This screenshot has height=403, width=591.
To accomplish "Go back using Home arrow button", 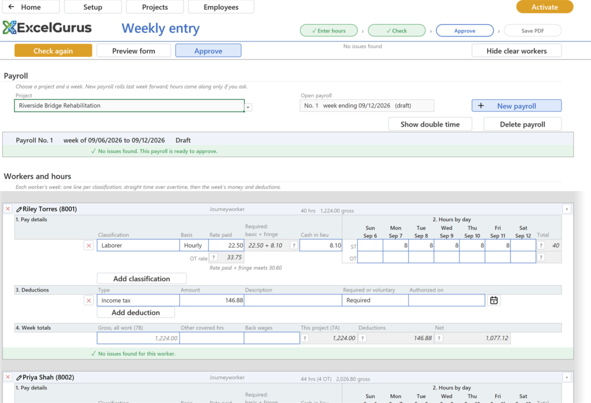I will click(31, 7).
